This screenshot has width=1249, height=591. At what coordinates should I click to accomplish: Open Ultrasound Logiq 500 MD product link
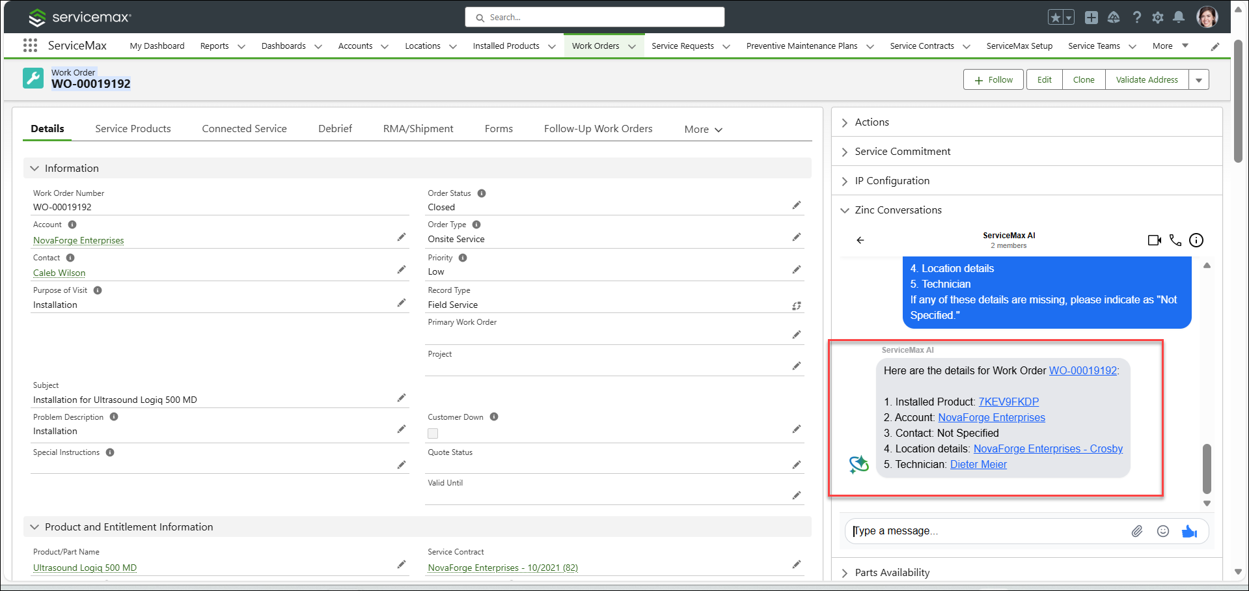coord(85,568)
